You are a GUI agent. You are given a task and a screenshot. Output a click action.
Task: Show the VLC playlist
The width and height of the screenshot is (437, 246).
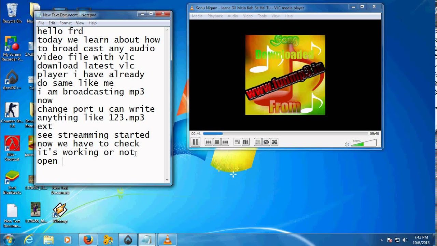point(258,142)
